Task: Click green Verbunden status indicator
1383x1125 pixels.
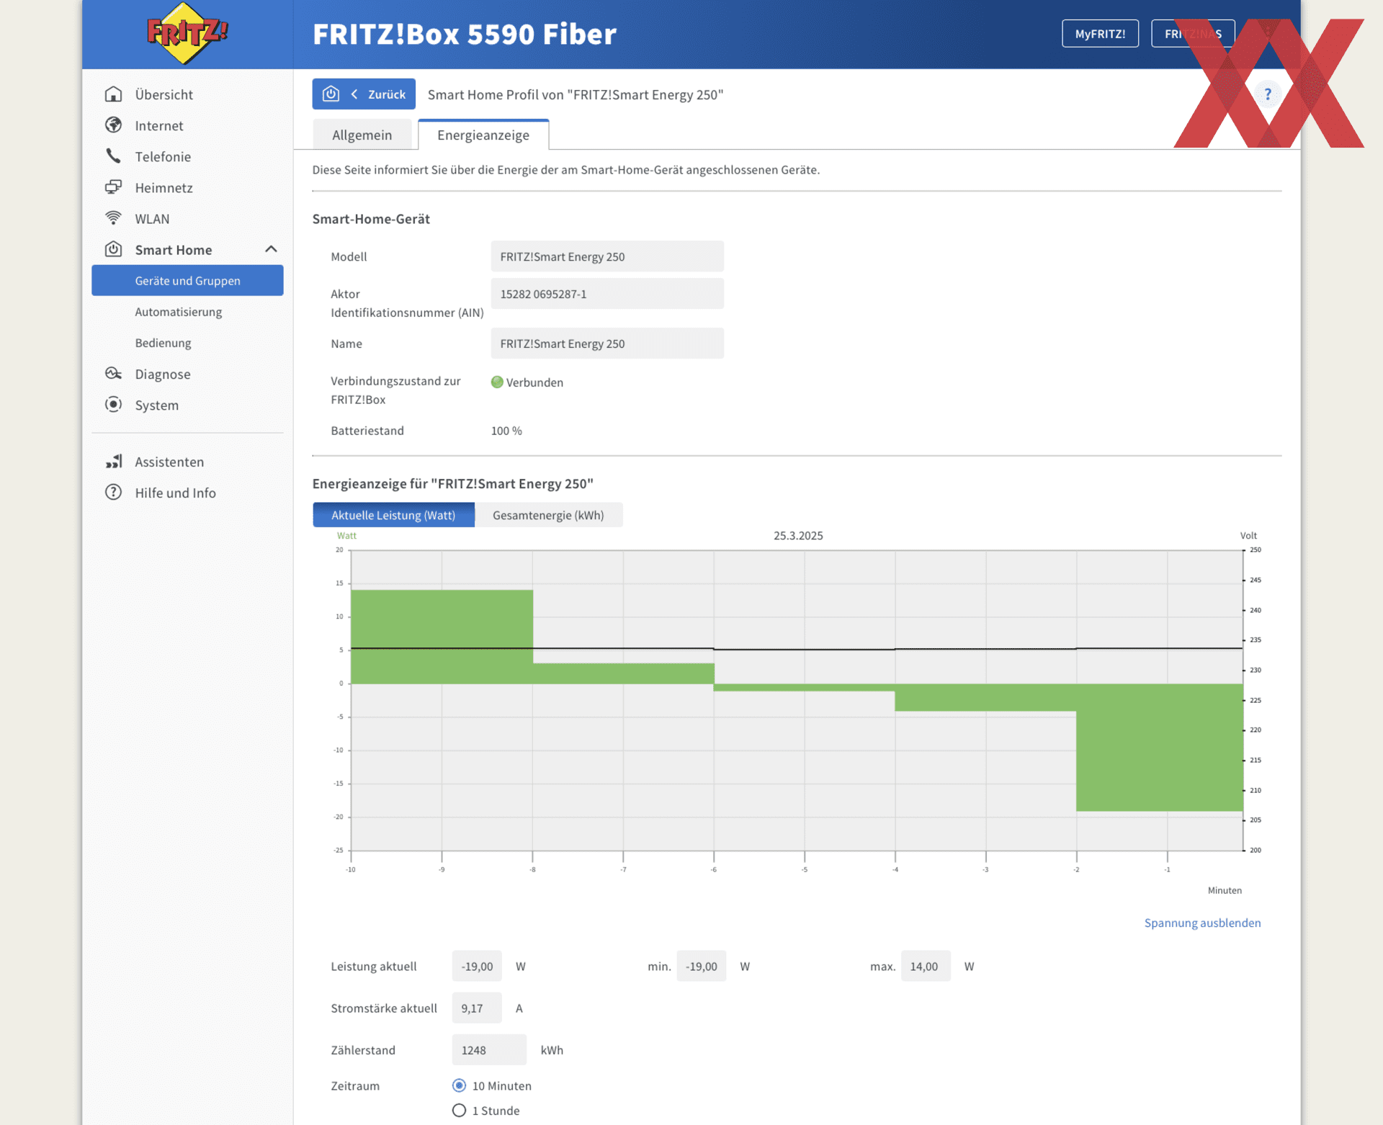Action: (x=497, y=382)
